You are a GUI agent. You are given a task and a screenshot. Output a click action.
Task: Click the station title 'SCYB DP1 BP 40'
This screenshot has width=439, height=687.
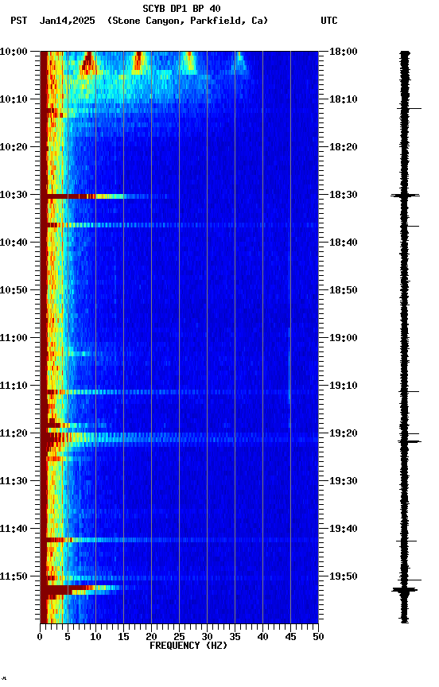181,8
